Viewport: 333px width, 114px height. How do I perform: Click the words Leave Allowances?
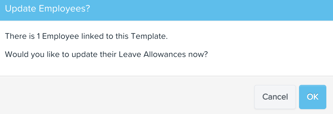151,55
